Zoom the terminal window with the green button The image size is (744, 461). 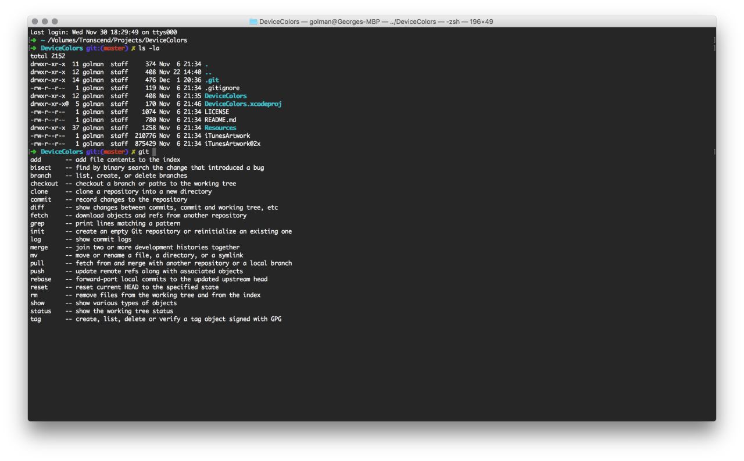(55, 22)
